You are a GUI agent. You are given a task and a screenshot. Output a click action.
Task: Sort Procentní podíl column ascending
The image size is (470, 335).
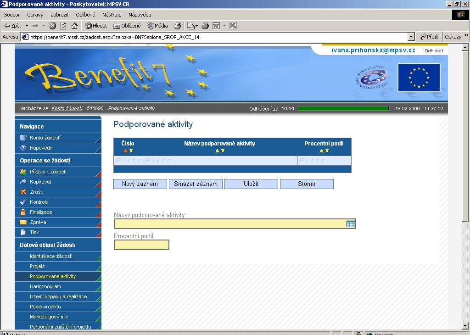[x=321, y=151]
